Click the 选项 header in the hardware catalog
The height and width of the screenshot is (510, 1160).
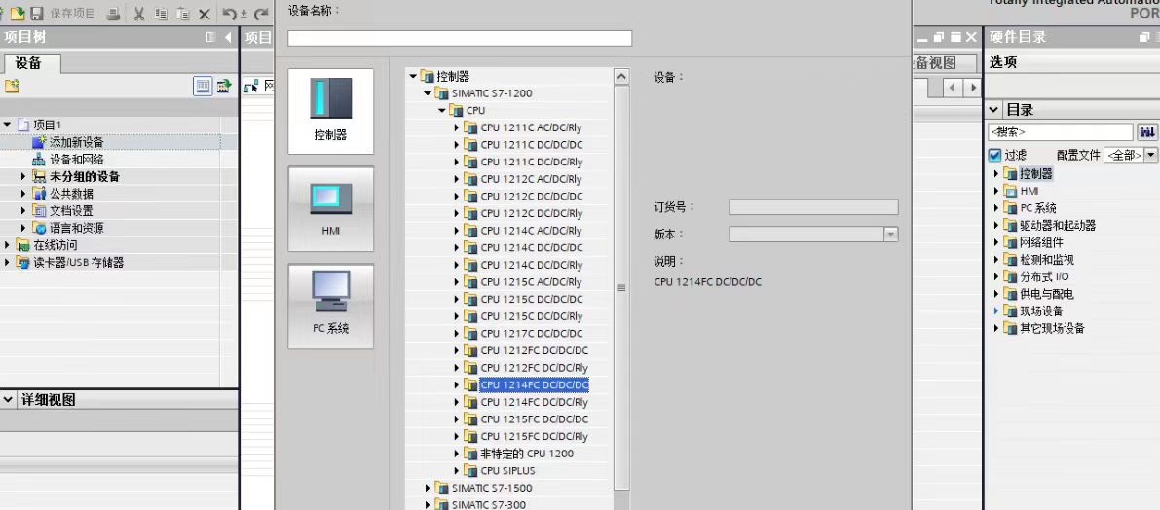[x=1003, y=63]
